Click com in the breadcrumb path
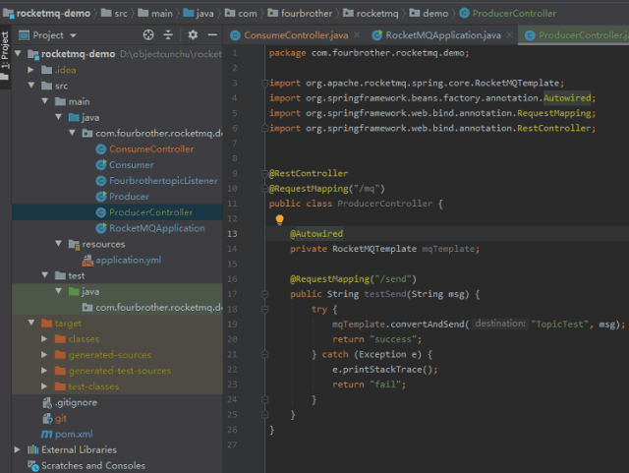The image size is (629, 473). [x=241, y=13]
